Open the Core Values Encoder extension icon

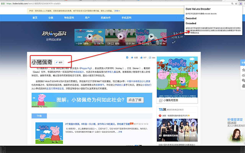[x=241, y=3]
